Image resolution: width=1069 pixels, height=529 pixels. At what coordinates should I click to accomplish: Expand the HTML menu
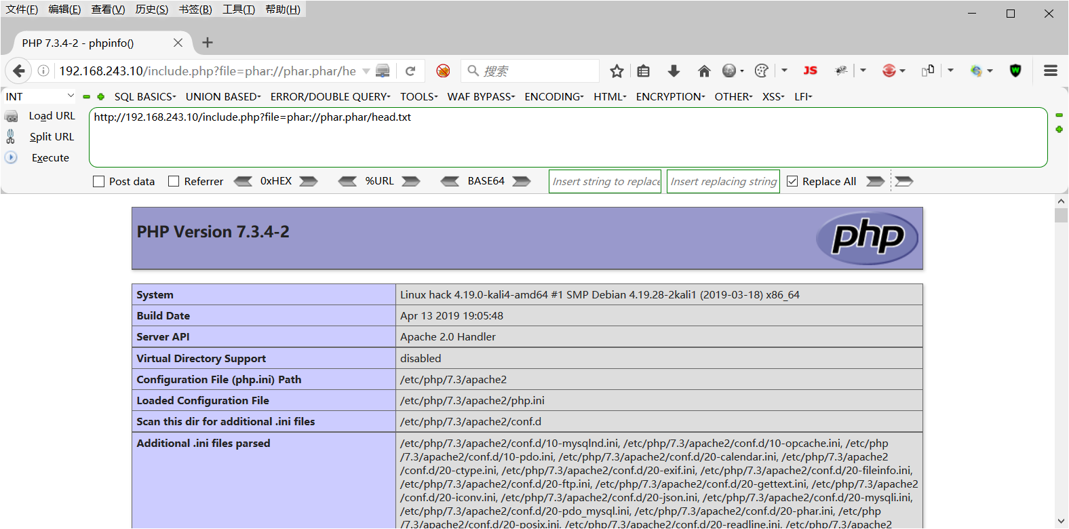(610, 96)
